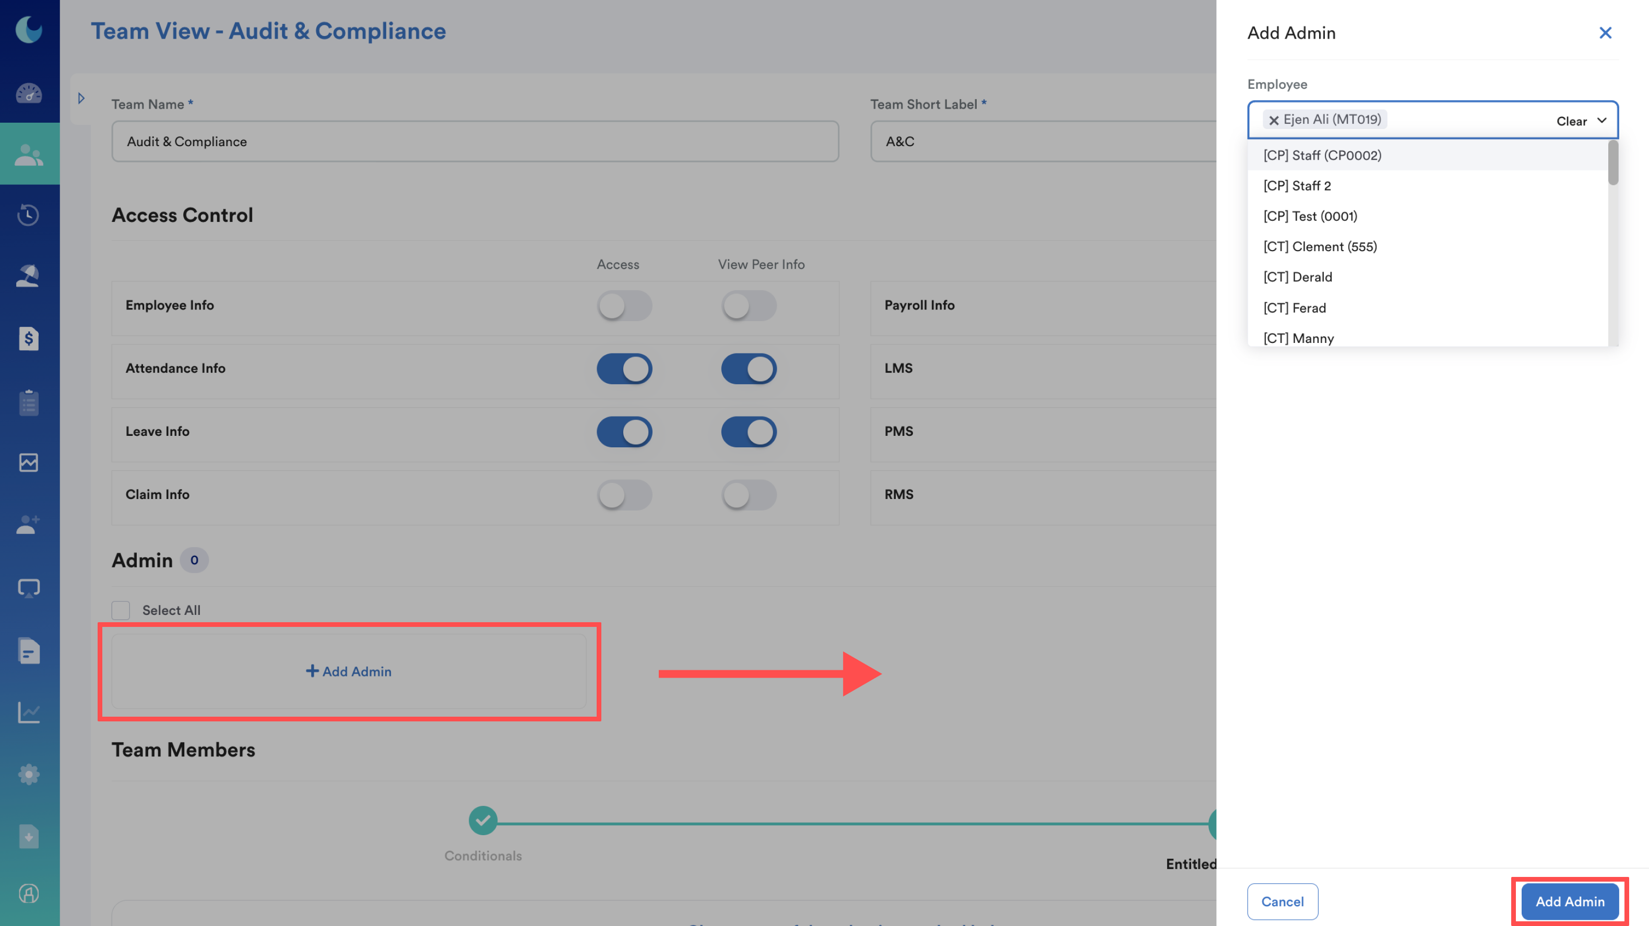This screenshot has width=1649, height=926.
Task: Choose [CP] Staff 2 from list
Action: [x=1296, y=186]
